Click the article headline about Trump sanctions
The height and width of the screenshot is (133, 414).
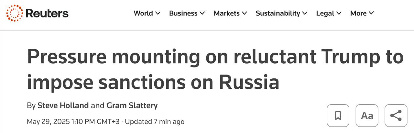click(215, 69)
